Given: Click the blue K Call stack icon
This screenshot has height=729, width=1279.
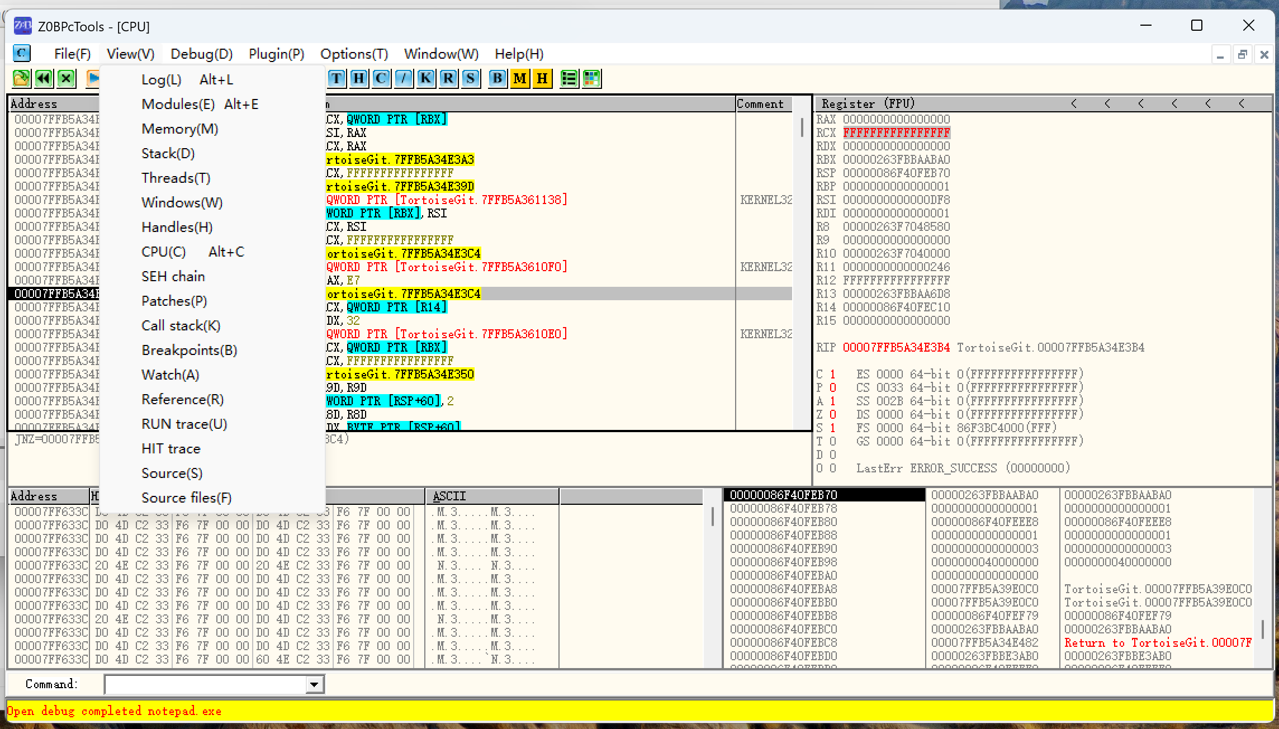Looking at the screenshot, I should pos(426,78).
